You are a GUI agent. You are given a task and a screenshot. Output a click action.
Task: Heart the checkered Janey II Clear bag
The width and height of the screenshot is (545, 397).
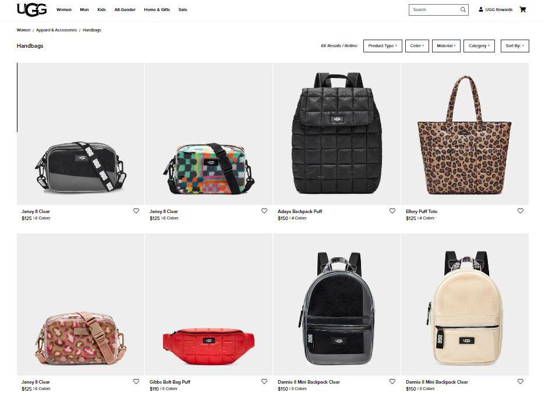(264, 211)
